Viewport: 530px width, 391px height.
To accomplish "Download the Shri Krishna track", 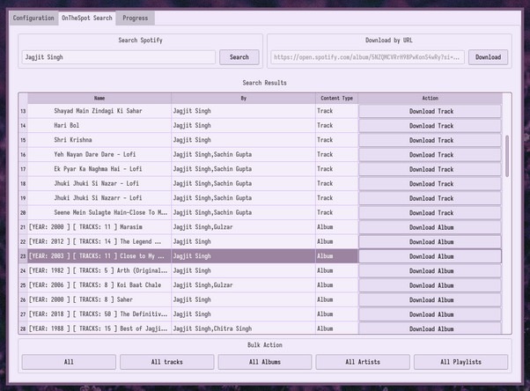I will 430,140.
